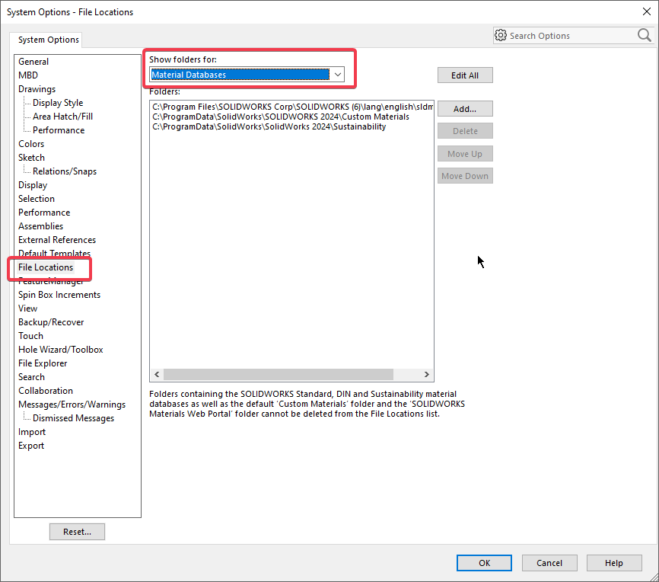Select External References category
This screenshot has height=582, width=659.
pyautogui.click(x=57, y=240)
